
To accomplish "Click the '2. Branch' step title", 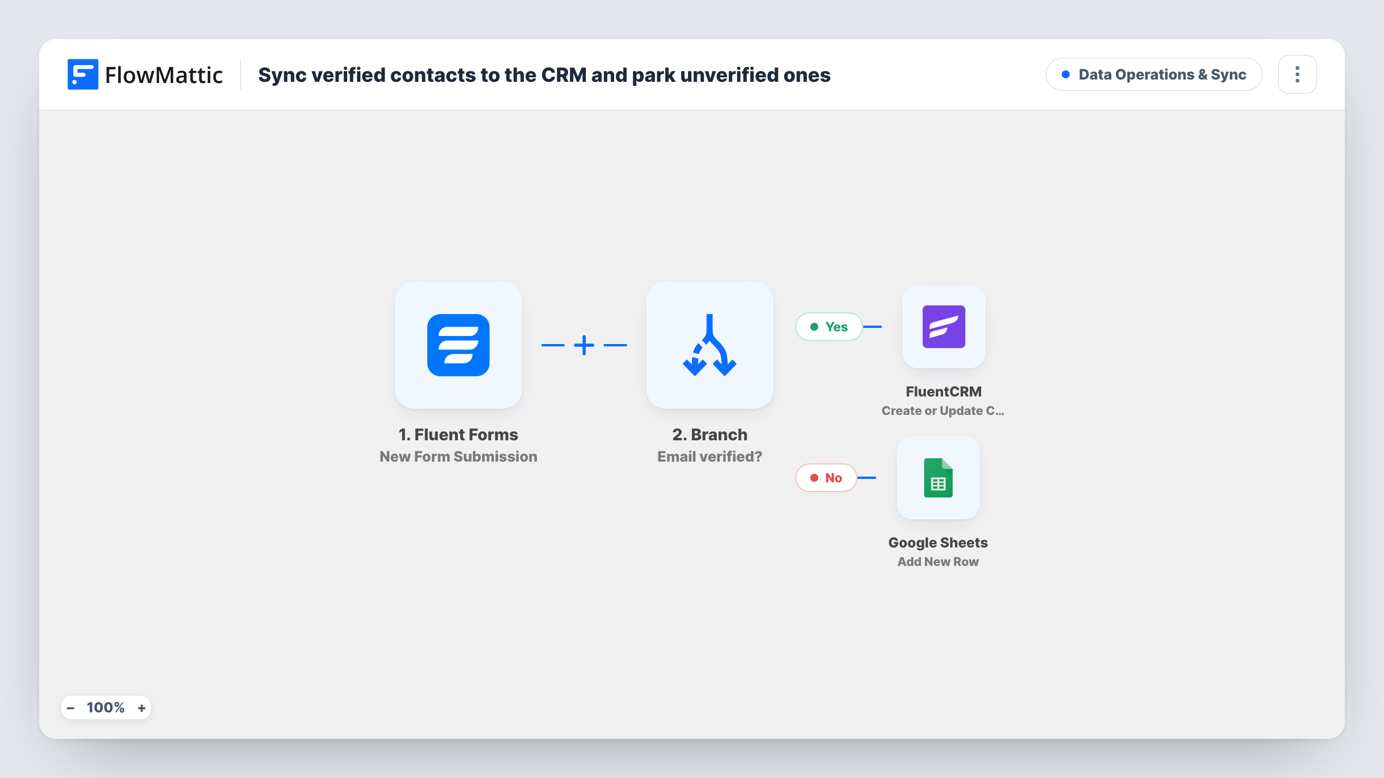I will tap(710, 435).
